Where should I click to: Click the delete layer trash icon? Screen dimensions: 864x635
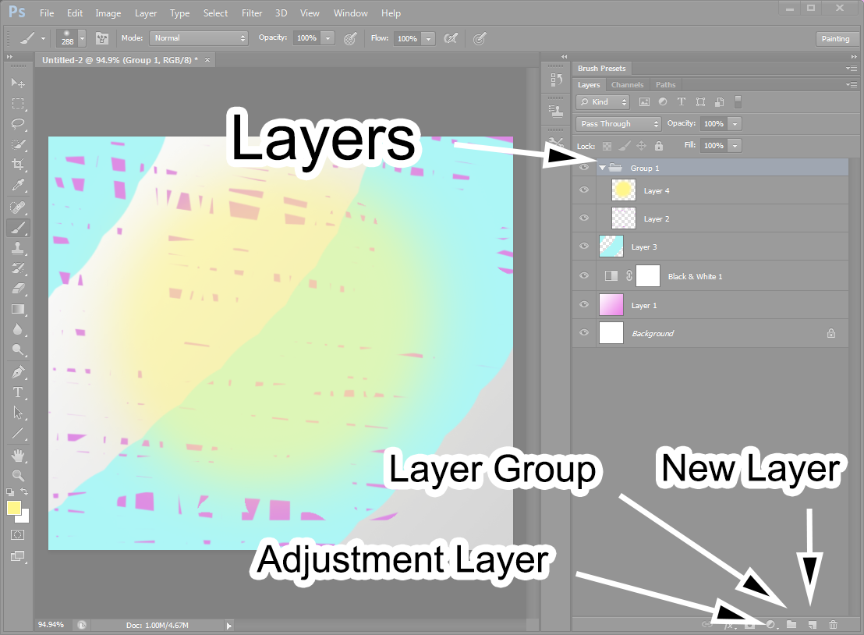[833, 624]
